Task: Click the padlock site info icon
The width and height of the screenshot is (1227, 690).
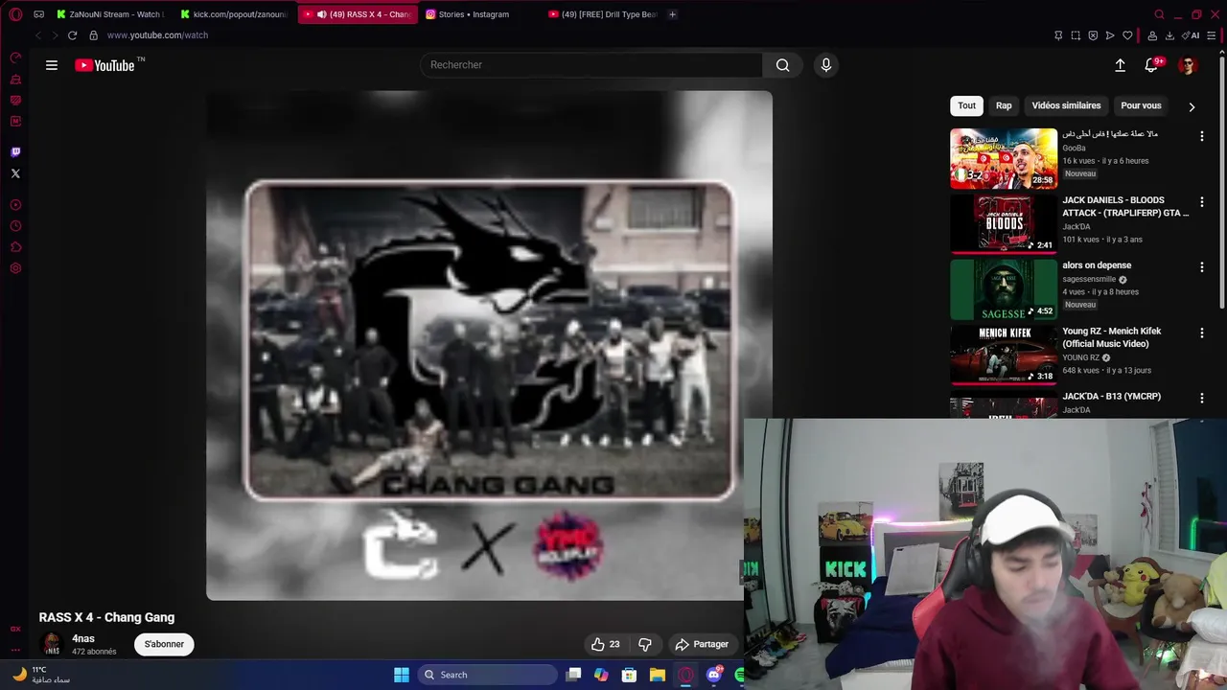Action: pyautogui.click(x=93, y=35)
